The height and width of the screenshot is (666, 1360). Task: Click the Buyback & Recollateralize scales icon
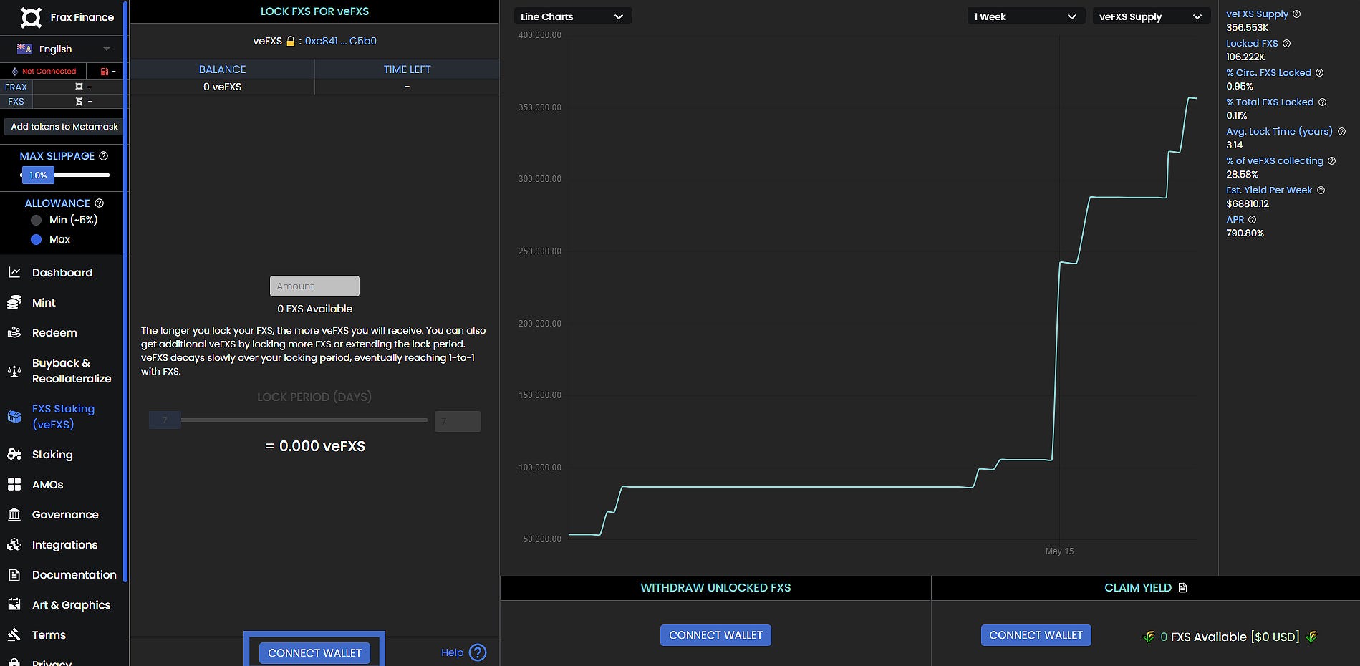tap(14, 371)
